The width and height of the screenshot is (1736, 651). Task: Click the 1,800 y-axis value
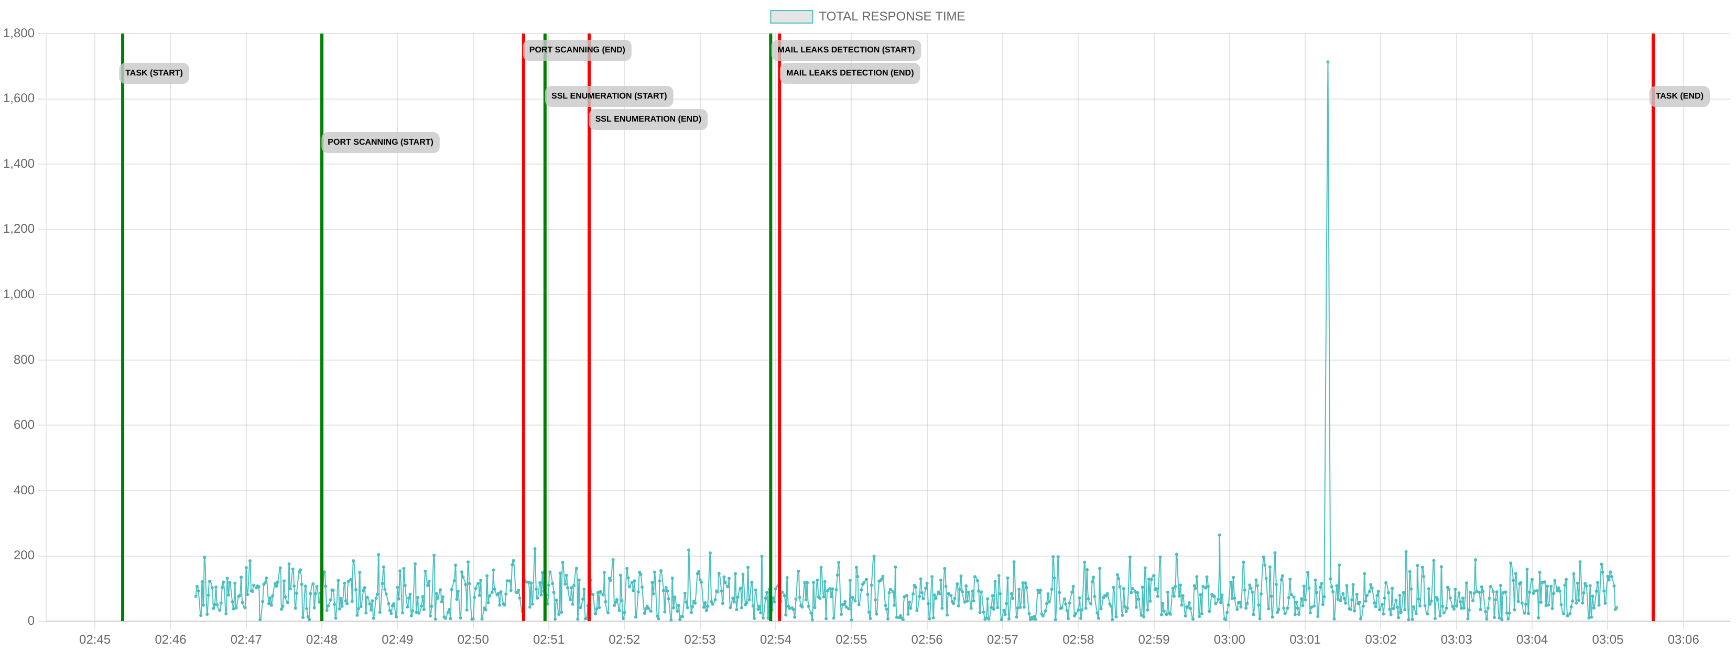19,33
